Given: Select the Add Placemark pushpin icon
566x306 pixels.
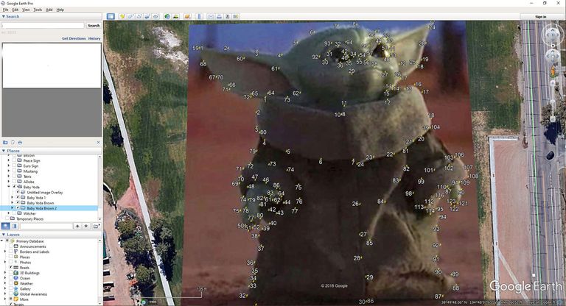Looking at the screenshot, I should click(122, 17).
